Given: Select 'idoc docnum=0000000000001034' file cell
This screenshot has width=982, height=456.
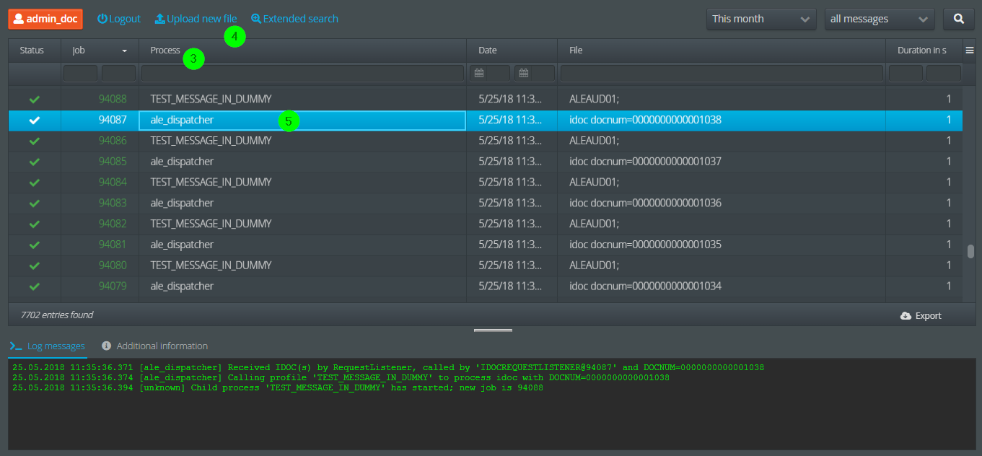Looking at the screenshot, I should [x=645, y=286].
